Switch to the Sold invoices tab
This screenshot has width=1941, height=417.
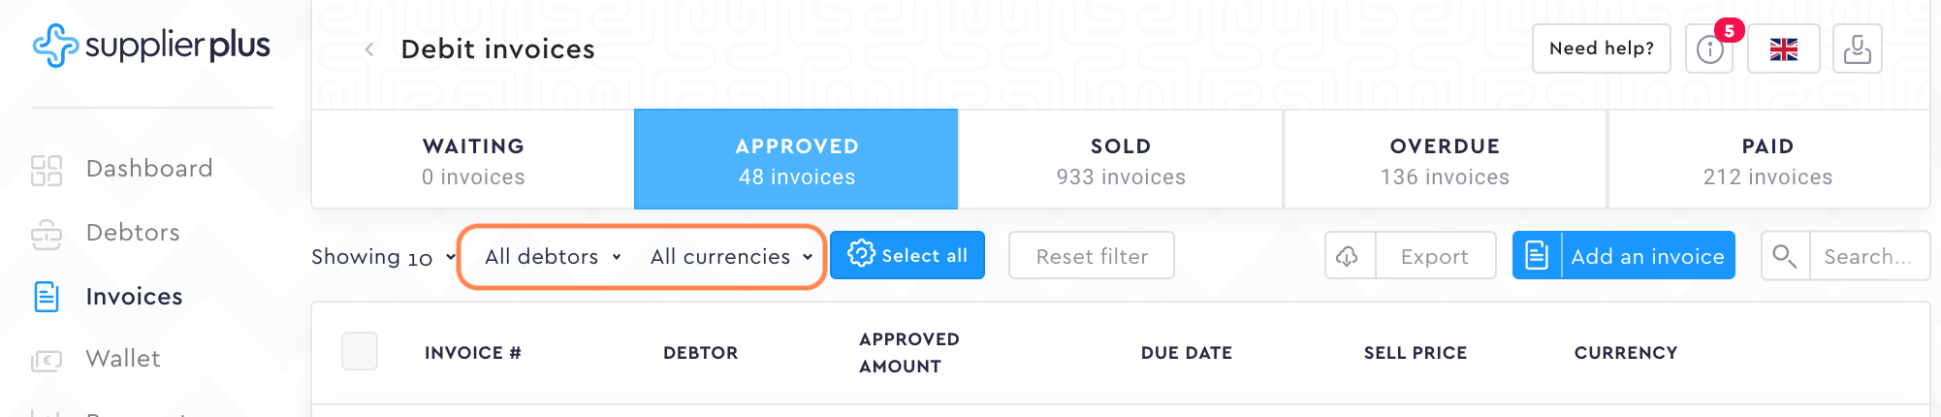click(x=1121, y=160)
